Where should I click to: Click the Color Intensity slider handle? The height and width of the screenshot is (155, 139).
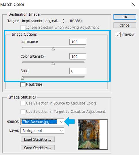pyautogui.click(x=53, y=64)
